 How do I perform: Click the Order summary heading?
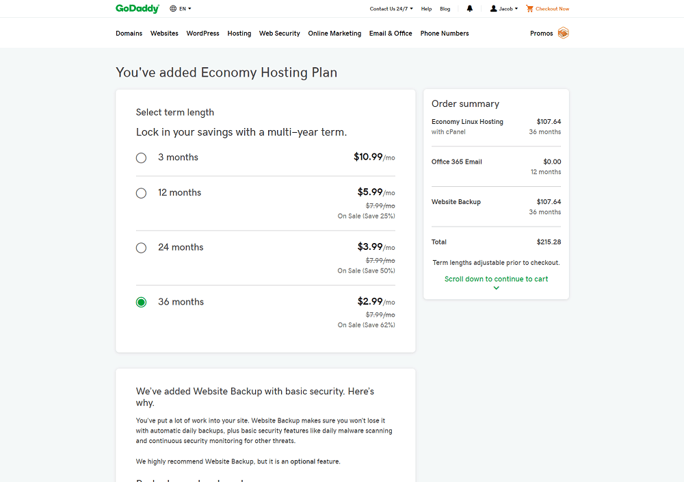[x=465, y=104]
